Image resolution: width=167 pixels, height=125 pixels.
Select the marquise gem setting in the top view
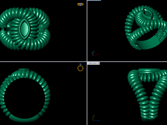[25, 29]
